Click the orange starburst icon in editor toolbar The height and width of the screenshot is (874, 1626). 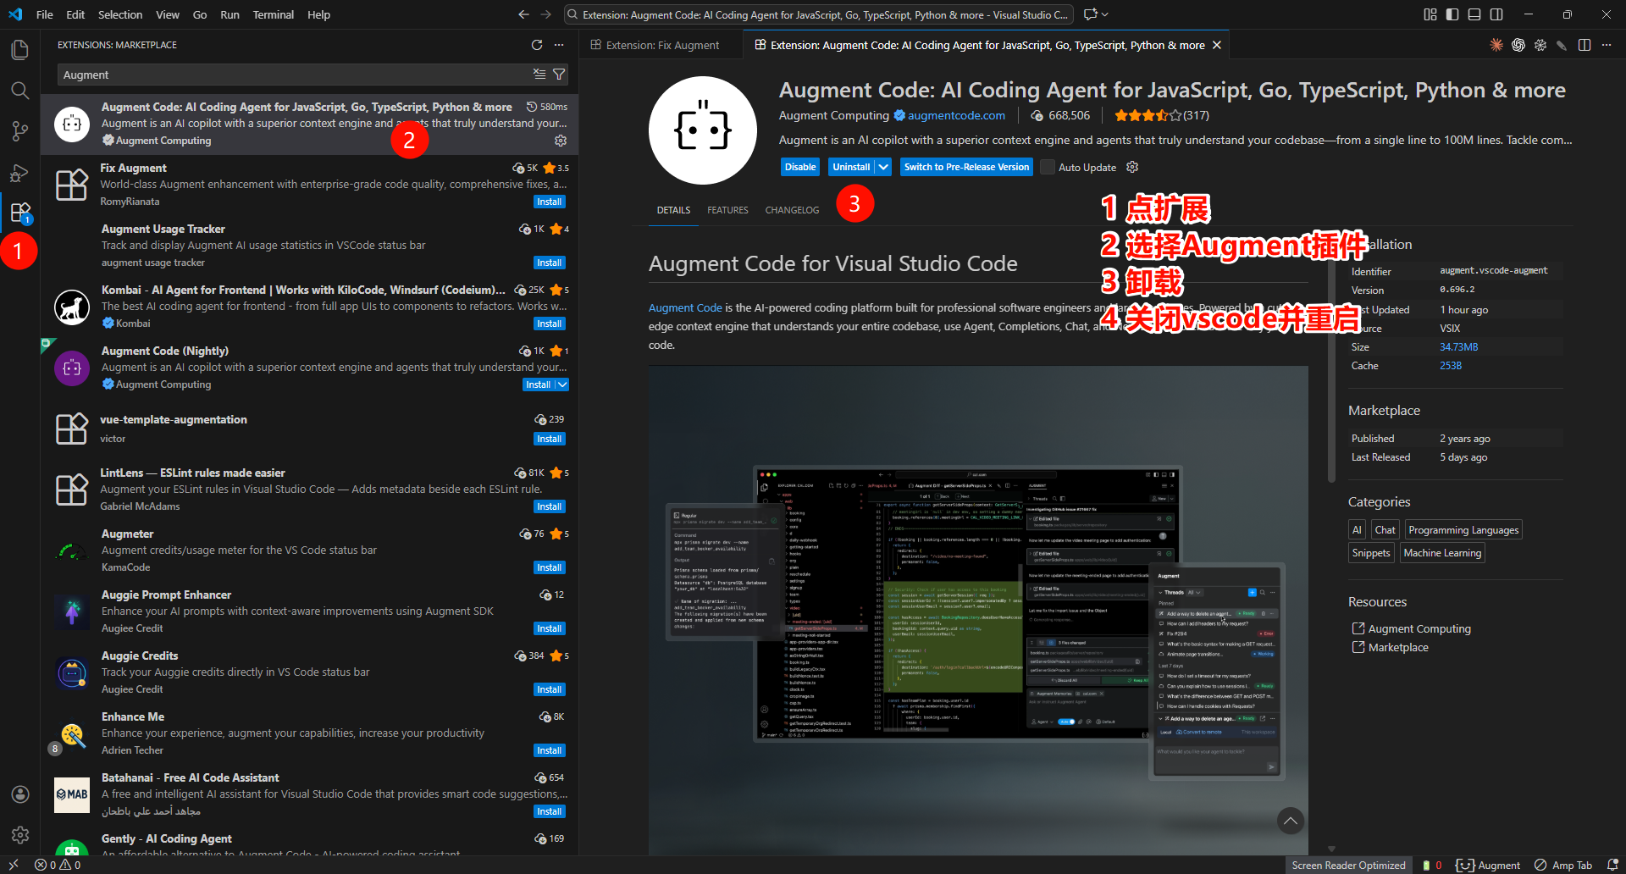(1496, 45)
